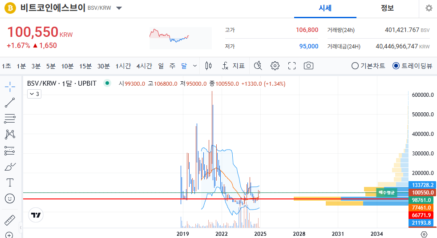Image resolution: width=437 pixels, height=238 pixels.
Task: Select the 일 daily timeframe
Action: coord(161,66)
